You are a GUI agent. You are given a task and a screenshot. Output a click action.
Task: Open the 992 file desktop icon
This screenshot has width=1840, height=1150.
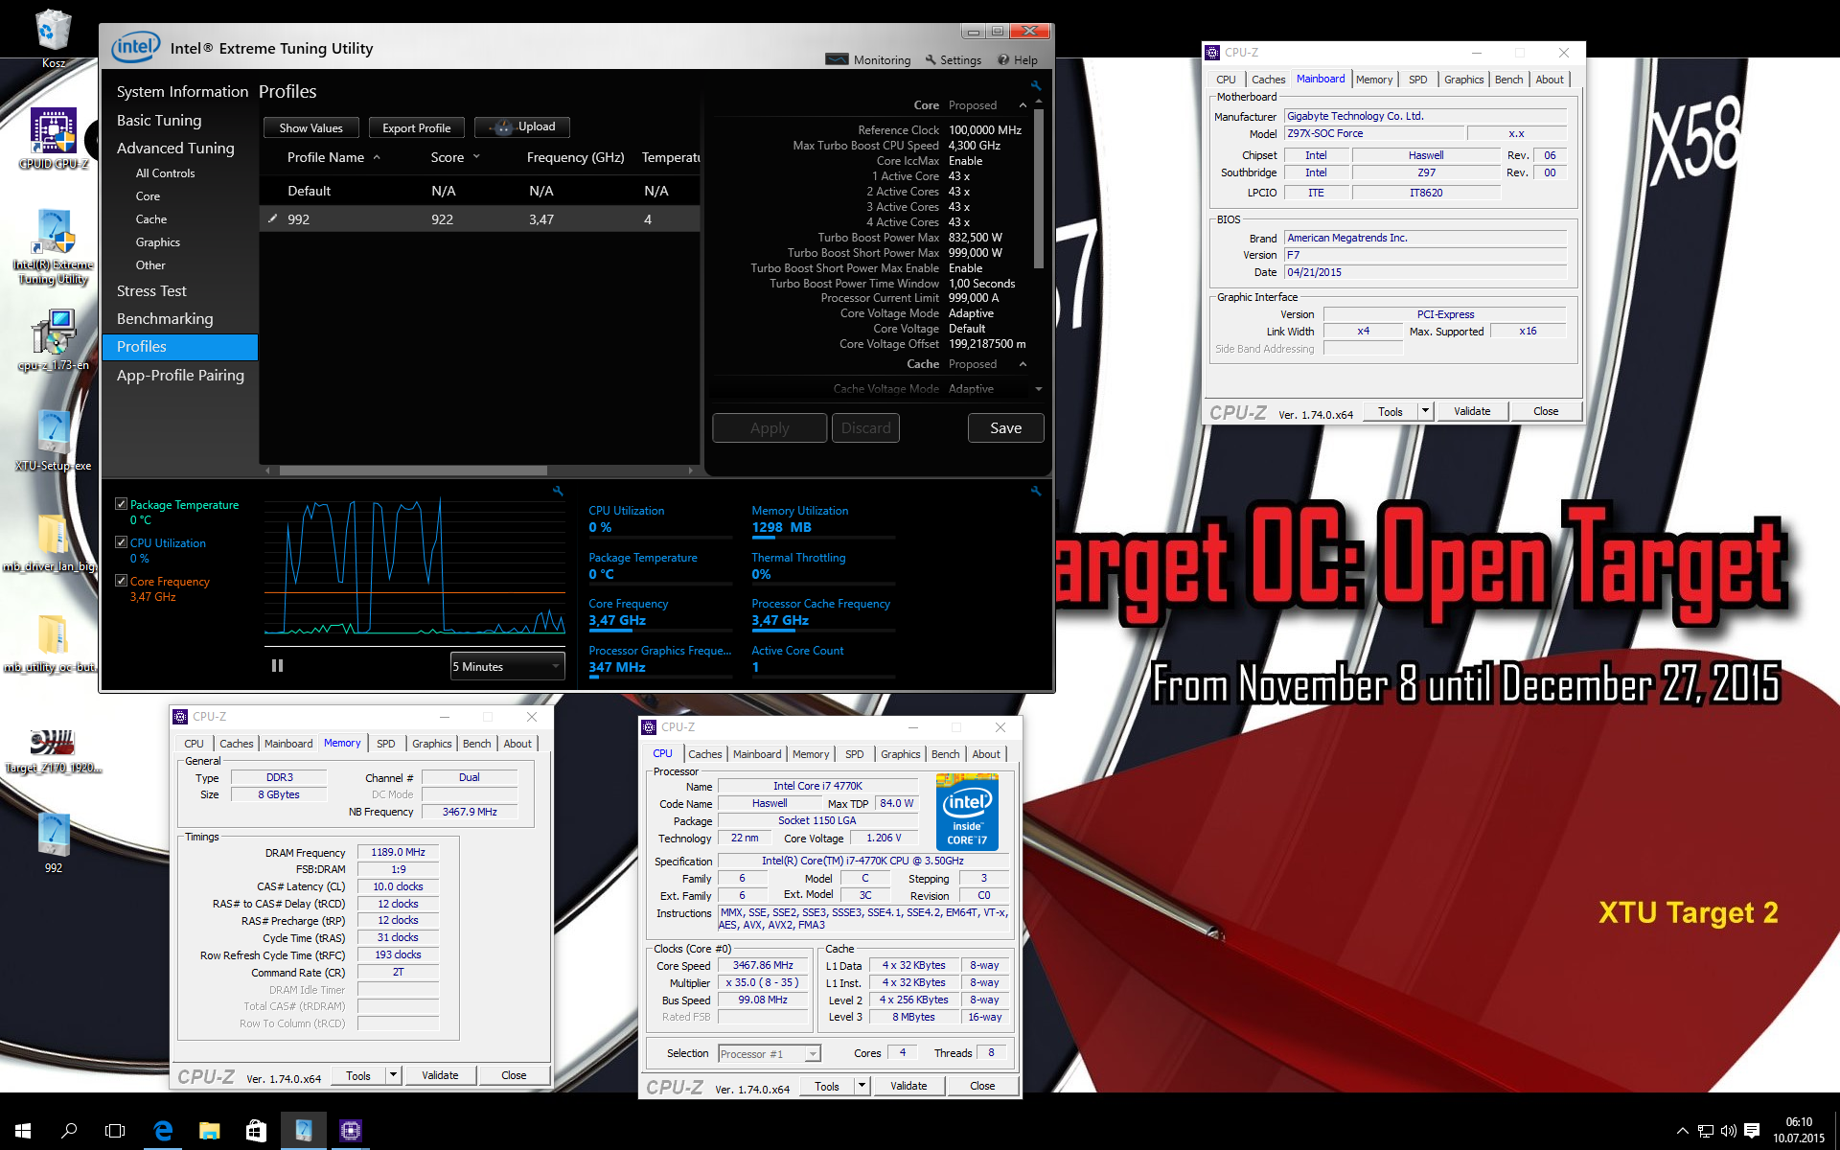coord(54,843)
